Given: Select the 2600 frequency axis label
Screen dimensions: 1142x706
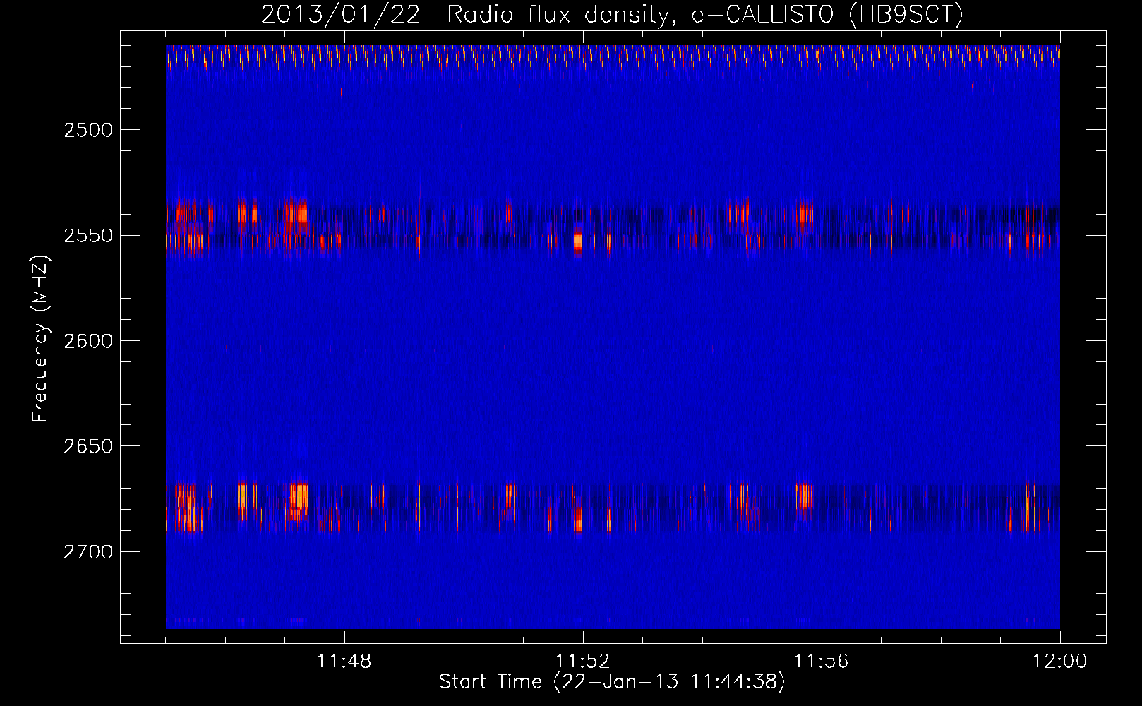Looking at the screenshot, I should (x=88, y=341).
